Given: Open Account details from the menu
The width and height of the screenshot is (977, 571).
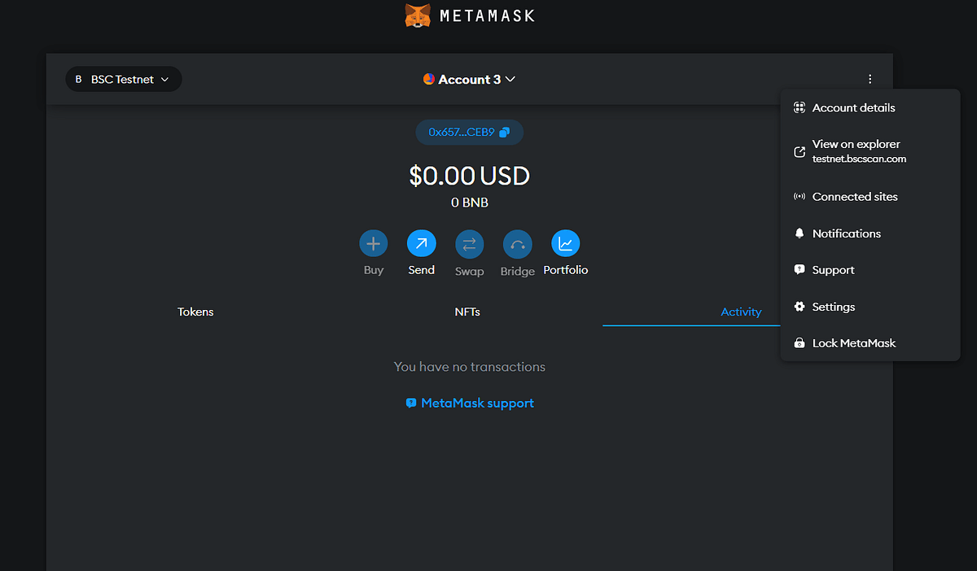Looking at the screenshot, I should pyautogui.click(x=853, y=107).
